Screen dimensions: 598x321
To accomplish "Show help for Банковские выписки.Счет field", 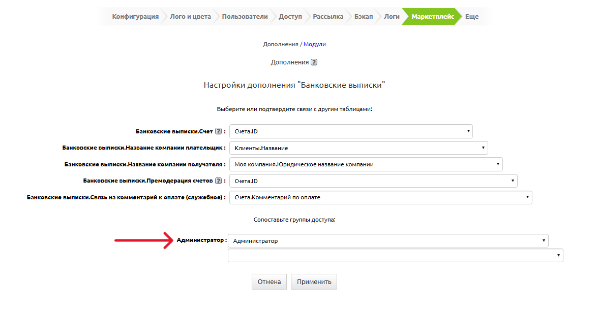I will coord(218,131).
